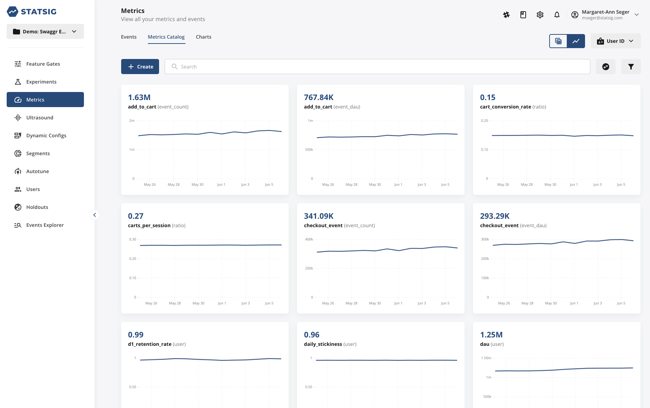Image resolution: width=650 pixels, height=408 pixels.
Task: Switch catalog to card view
Action: [x=558, y=41]
